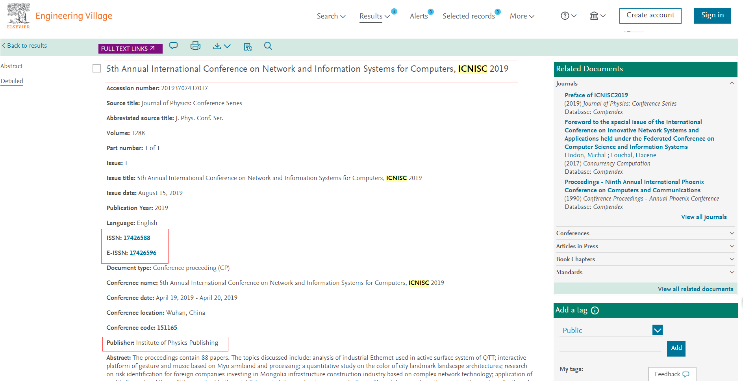Open conference code 151165 link
Screen dimensions: 743x381
click(167, 328)
